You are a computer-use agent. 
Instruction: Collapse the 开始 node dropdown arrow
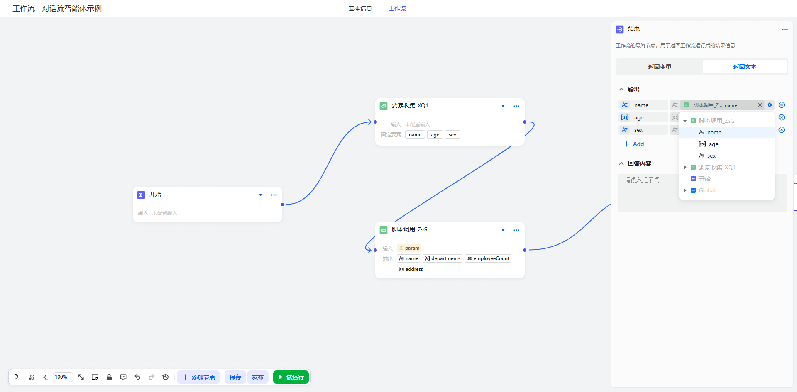pyautogui.click(x=261, y=195)
